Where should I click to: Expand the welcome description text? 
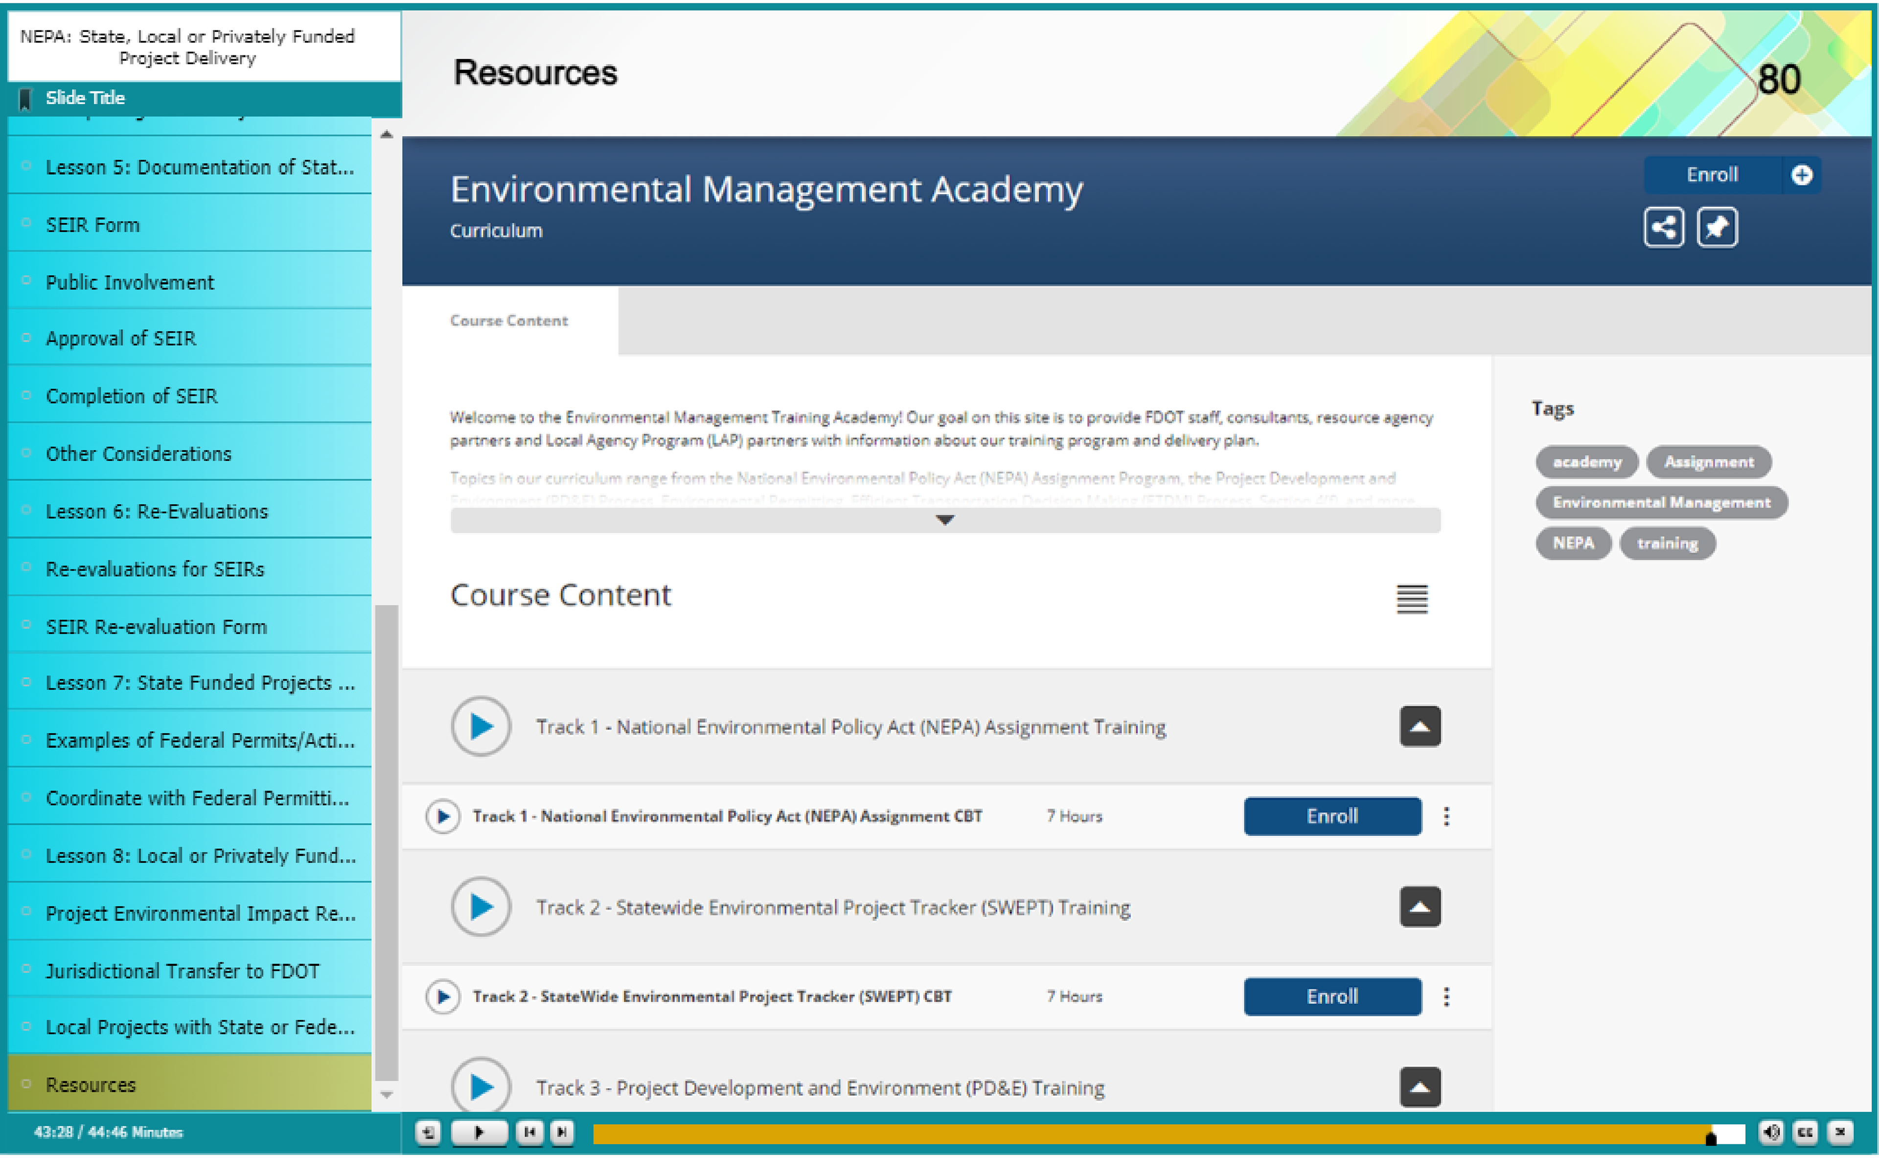(945, 520)
